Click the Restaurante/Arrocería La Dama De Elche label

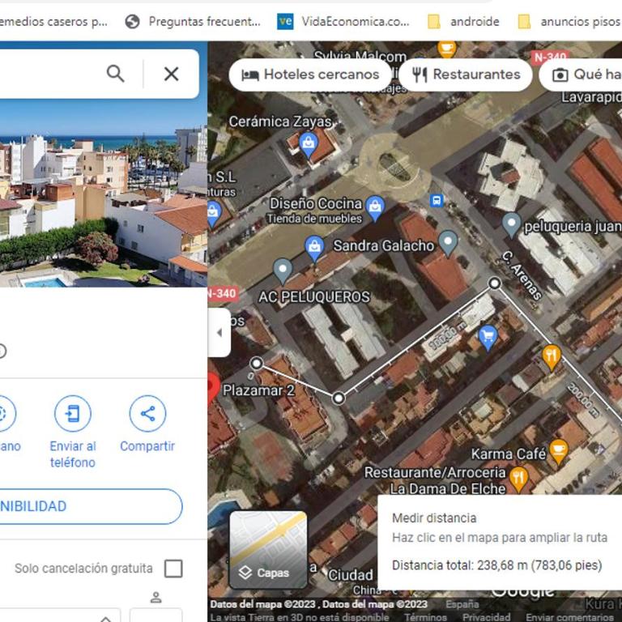click(x=435, y=480)
